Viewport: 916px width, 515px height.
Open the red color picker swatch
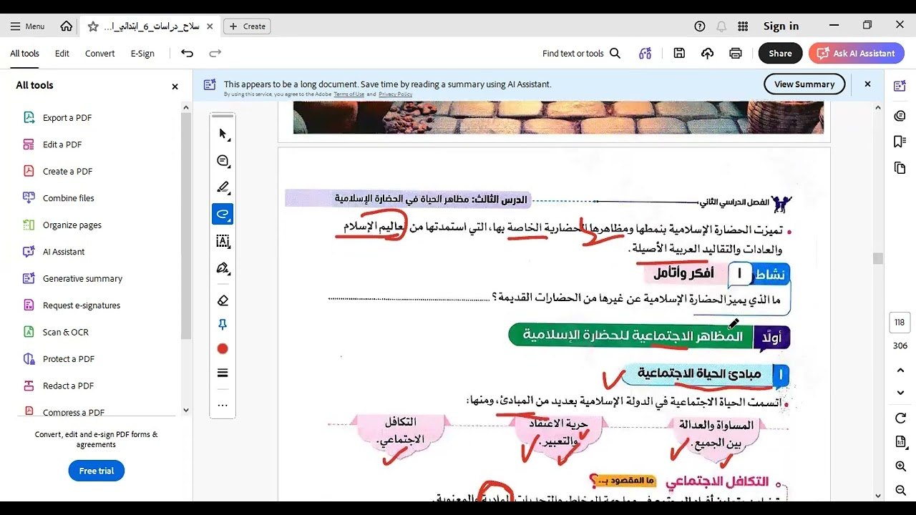pos(223,349)
